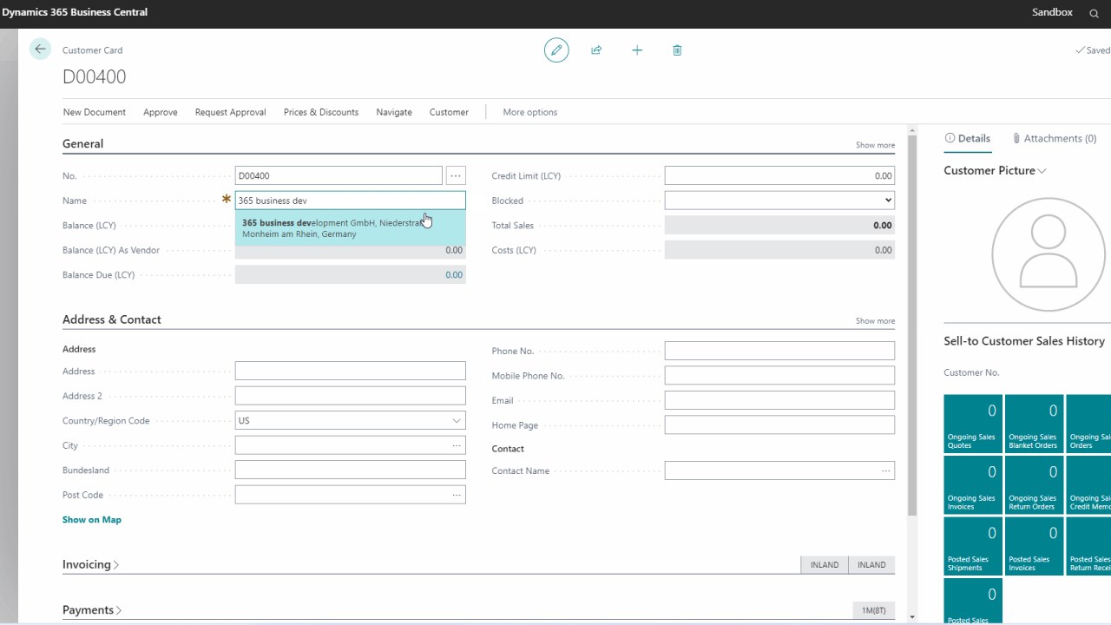The height and width of the screenshot is (625, 1111).
Task: Click the Credit Limit (LCY) field
Action: click(x=779, y=175)
